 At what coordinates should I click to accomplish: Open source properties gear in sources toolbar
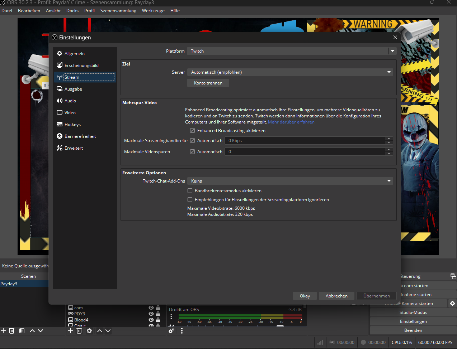[89, 331]
